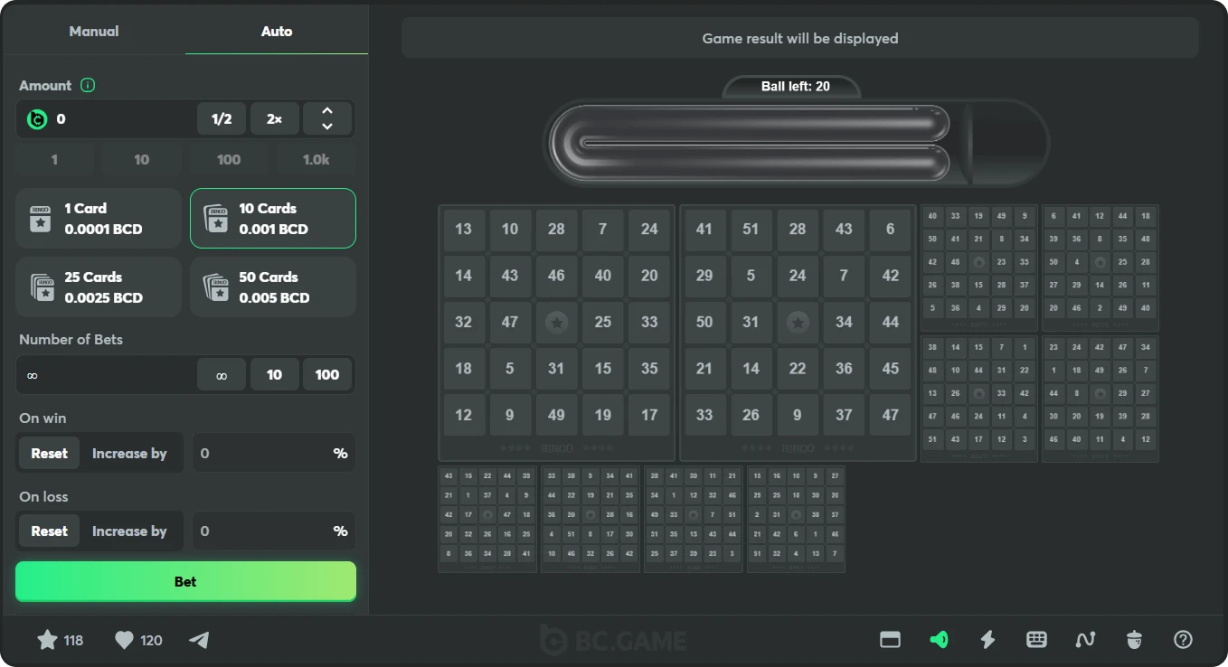Share via the paper plane icon

[x=198, y=640]
